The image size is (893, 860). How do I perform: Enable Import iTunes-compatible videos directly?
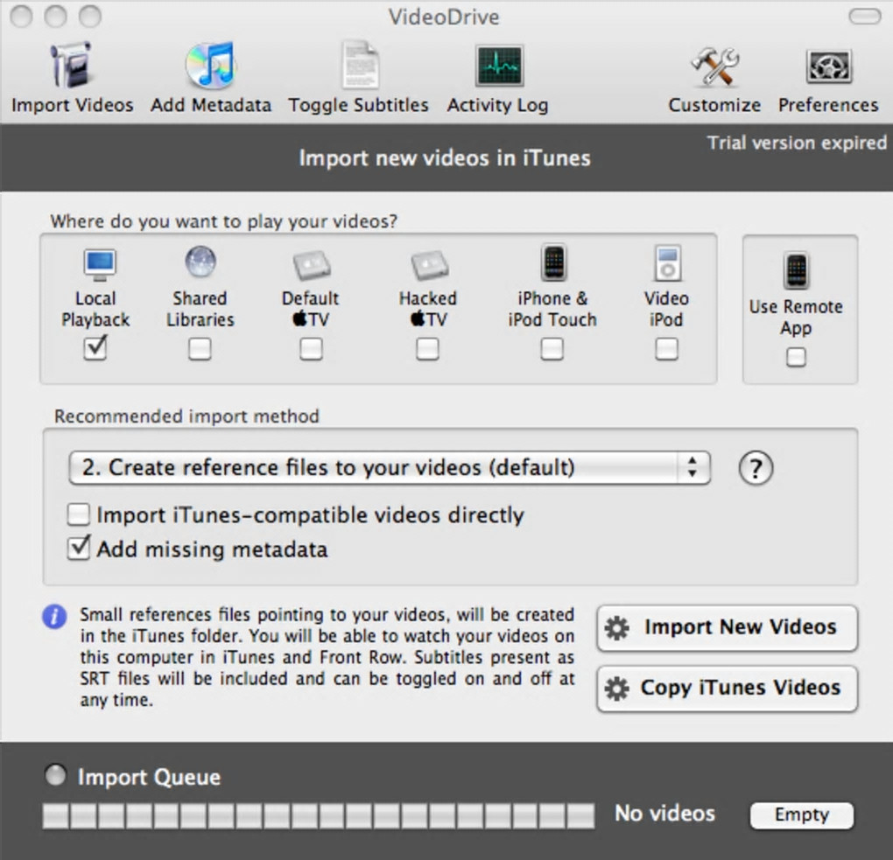(x=78, y=514)
